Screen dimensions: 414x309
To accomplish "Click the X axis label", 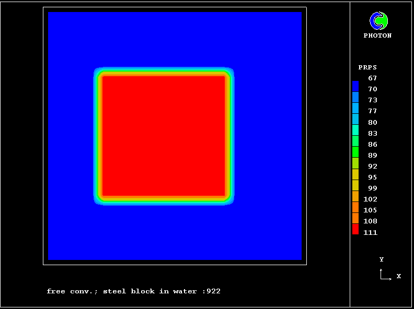I will 398,276.
